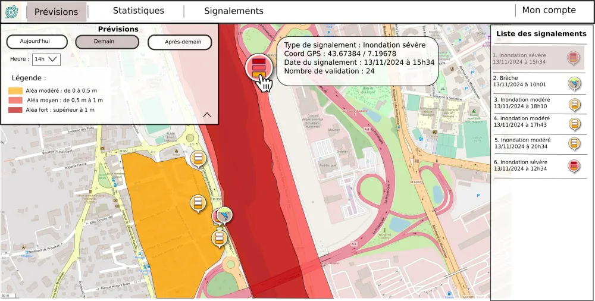The width and height of the screenshot is (595, 301).
Task: Select the Demain forecast option
Action: tap(107, 42)
